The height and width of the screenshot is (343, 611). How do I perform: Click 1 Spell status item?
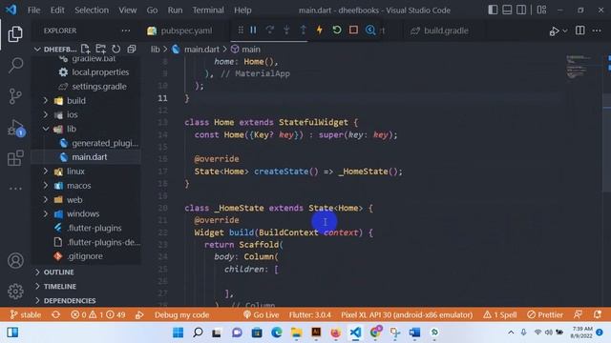click(x=500, y=314)
